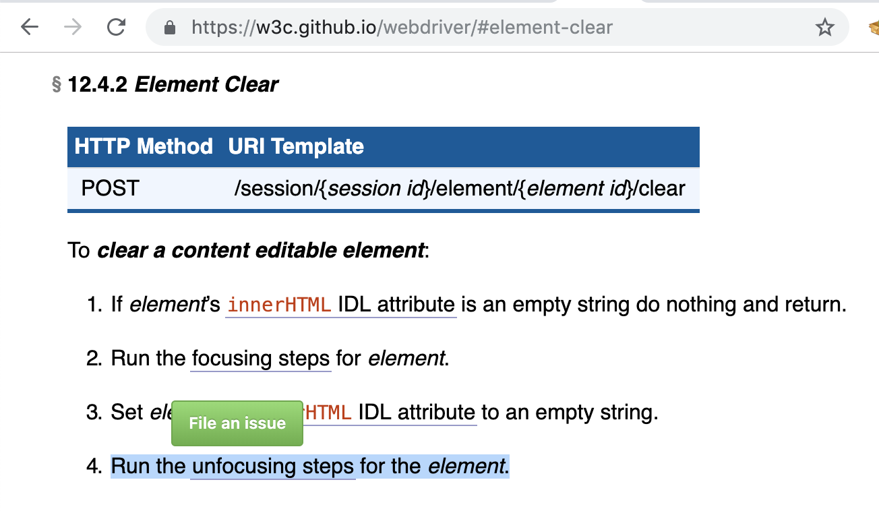879x511 pixels.
Task: Click the § section anchor for 12.4.2
Action: point(57,85)
